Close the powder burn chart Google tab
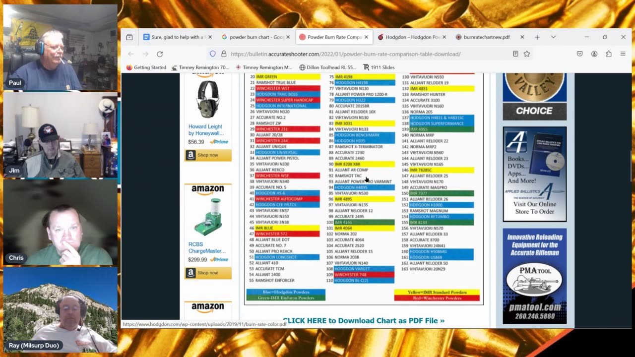The width and height of the screenshot is (635, 357). point(288,37)
